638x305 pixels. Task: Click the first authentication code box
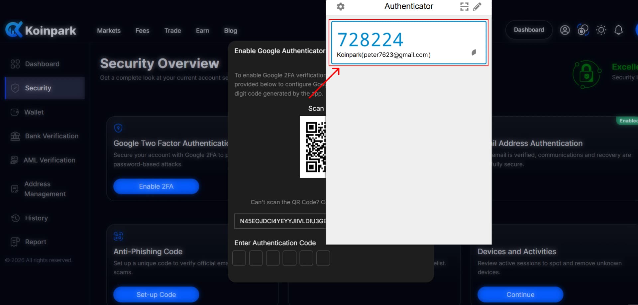pyautogui.click(x=239, y=258)
